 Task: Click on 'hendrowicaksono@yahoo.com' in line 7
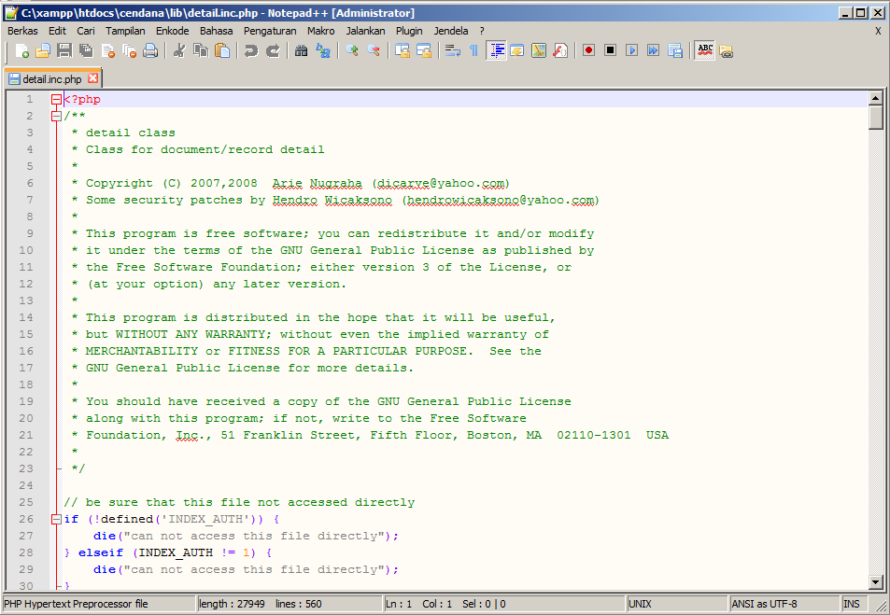(x=500, y=200)
